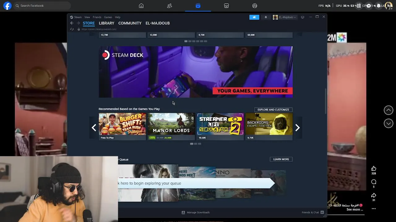Open Backrooms Escape Together card

pos(269,126)
